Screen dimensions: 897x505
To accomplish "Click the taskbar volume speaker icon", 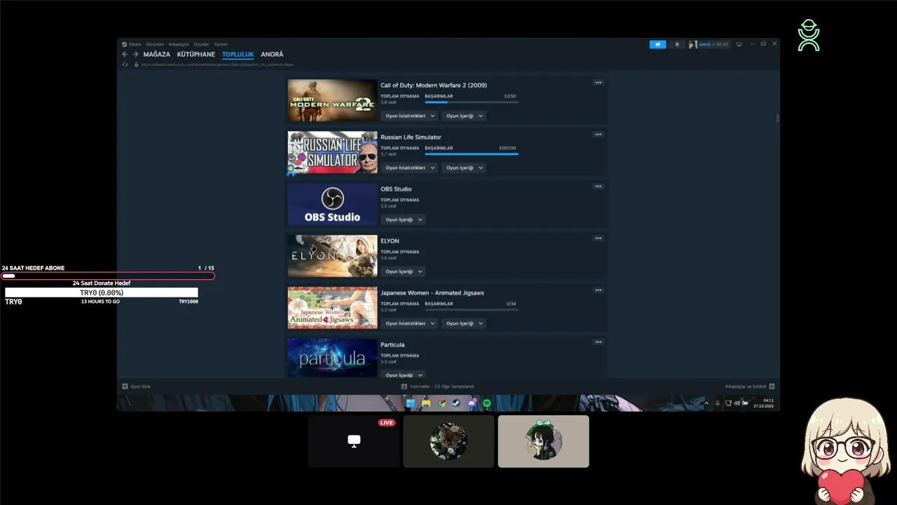I will tap(737, 403).
